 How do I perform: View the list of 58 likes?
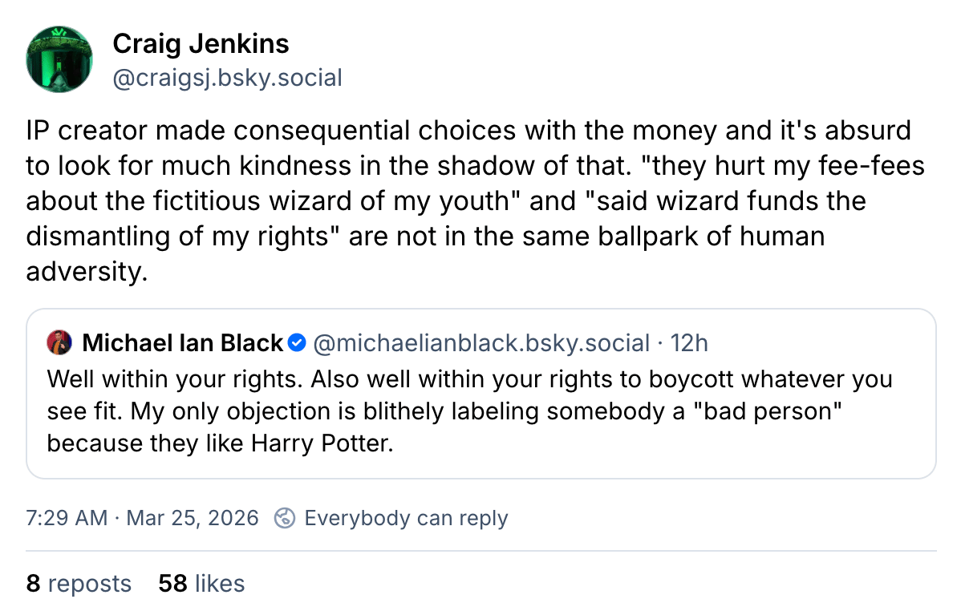tap(201, 584)
